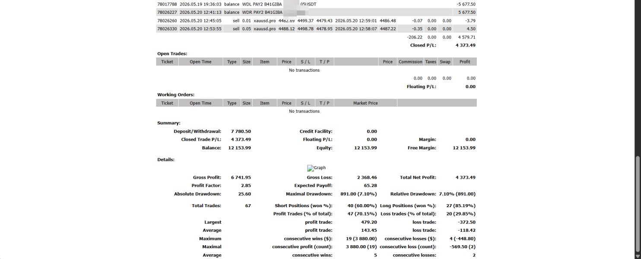Click the -3.79 profit value
641x259 pixels.
pyautogui.click(x=471, y=20)
